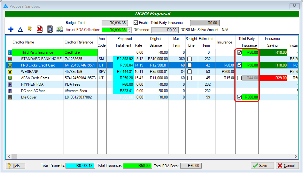Click the red X delete document icon
Viewport: 303px width, 173px height.
[x=40, y=29]
